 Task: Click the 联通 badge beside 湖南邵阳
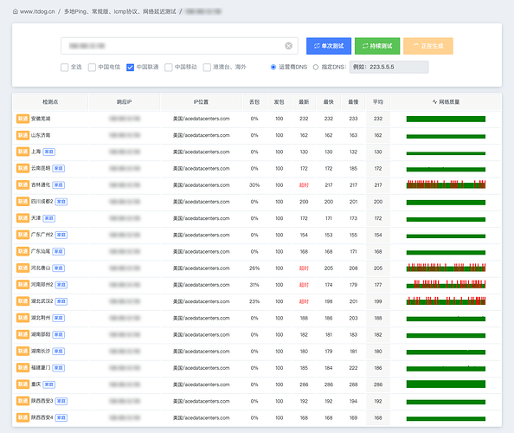pyautogui.click(x=22, y=334)
